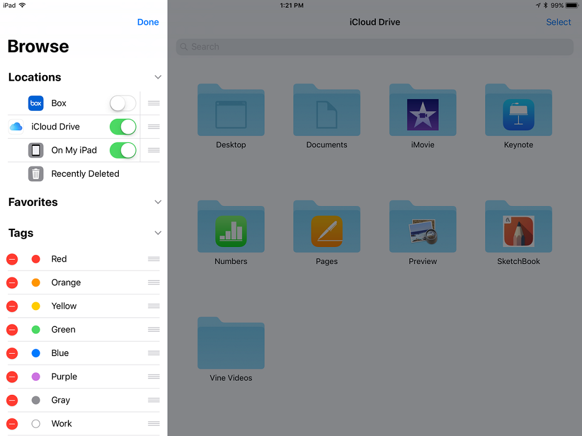Screen dimensions: 582x436
Task: Open the SketchBook folder
Action: point(518,226)
